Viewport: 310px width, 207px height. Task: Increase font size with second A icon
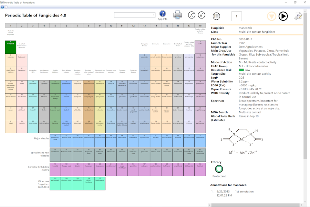[x=201, y=15]
